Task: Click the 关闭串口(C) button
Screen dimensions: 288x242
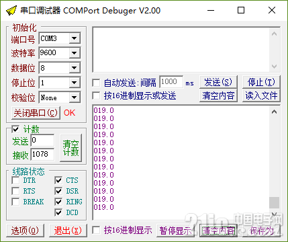Action: [36, 113]
